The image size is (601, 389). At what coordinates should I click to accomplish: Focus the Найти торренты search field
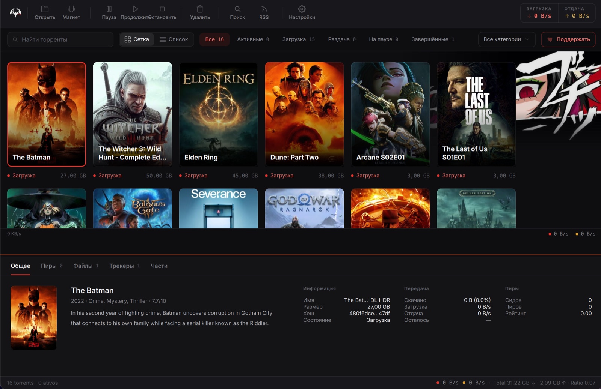pyautogui.click(x=60, y=39)
